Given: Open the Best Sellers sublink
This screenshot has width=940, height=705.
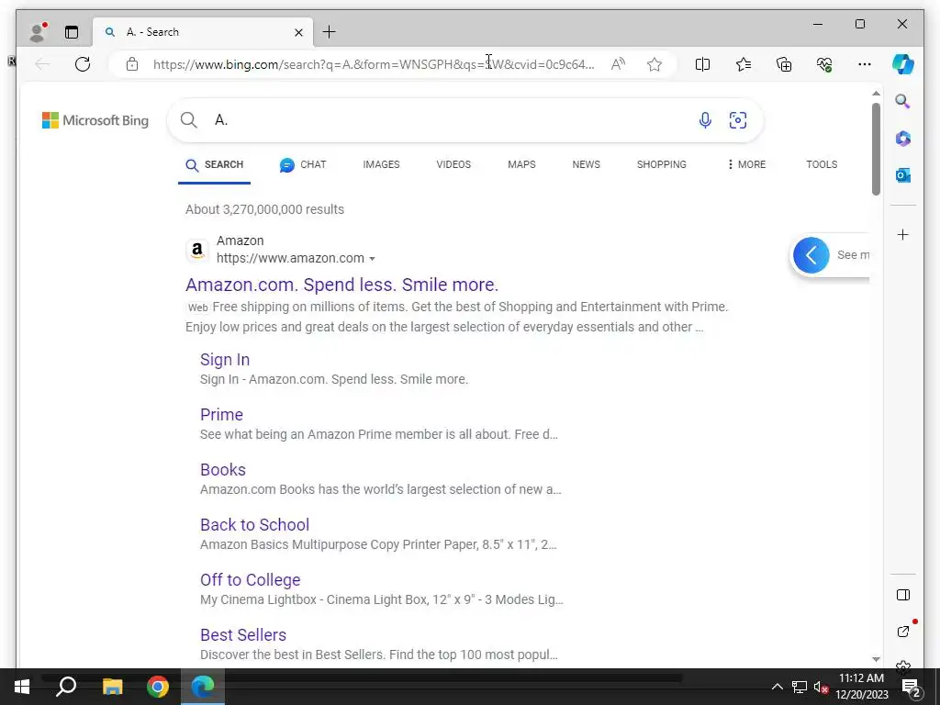Looking at the screenshot, I should pos(243,635).
